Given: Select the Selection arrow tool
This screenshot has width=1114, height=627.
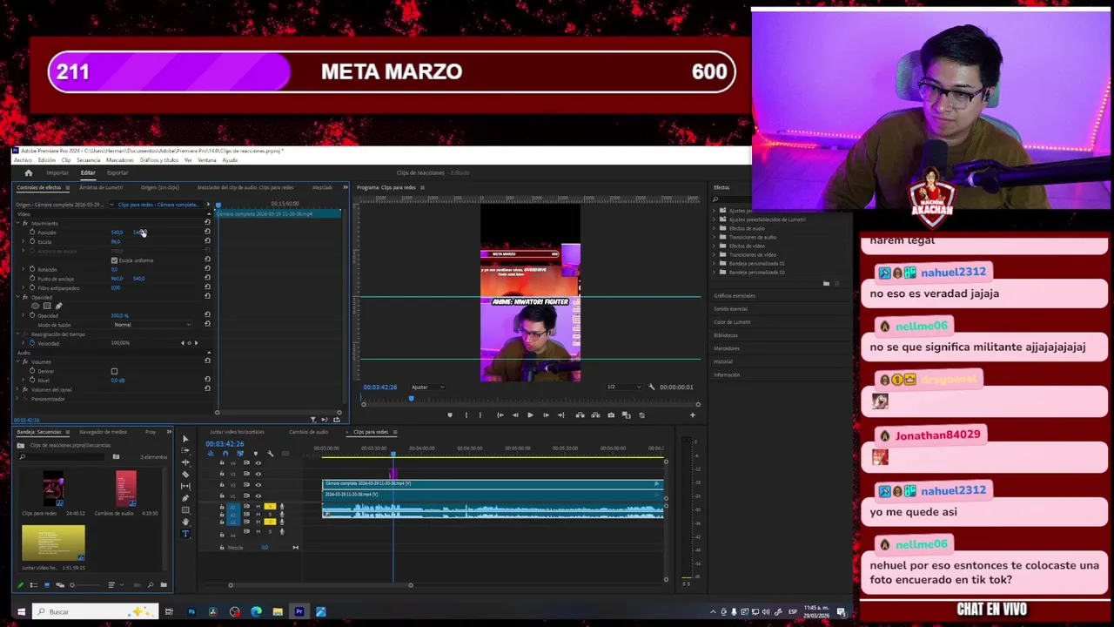Looking at the screenshot, I should coord(185,439).
